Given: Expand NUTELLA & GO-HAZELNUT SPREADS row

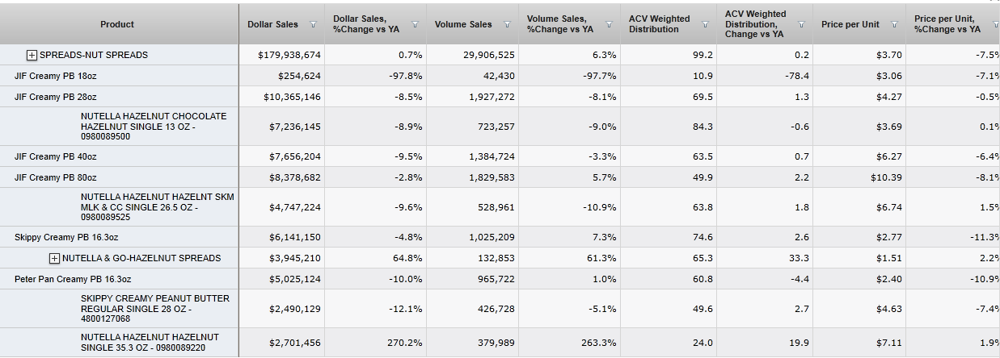Looking at the screenshot, I should (x=55, y=258).
